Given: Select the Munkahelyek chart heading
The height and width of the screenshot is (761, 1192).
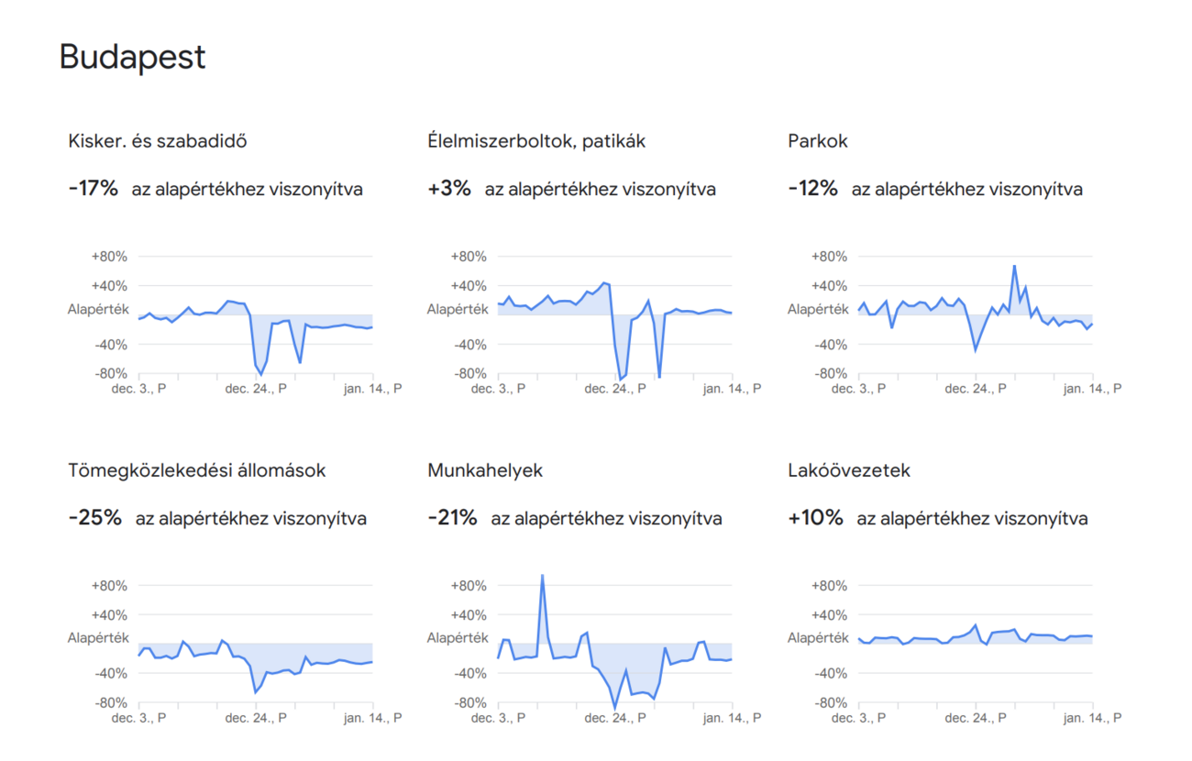Looking at the screenshot, I should coord(484,470).
